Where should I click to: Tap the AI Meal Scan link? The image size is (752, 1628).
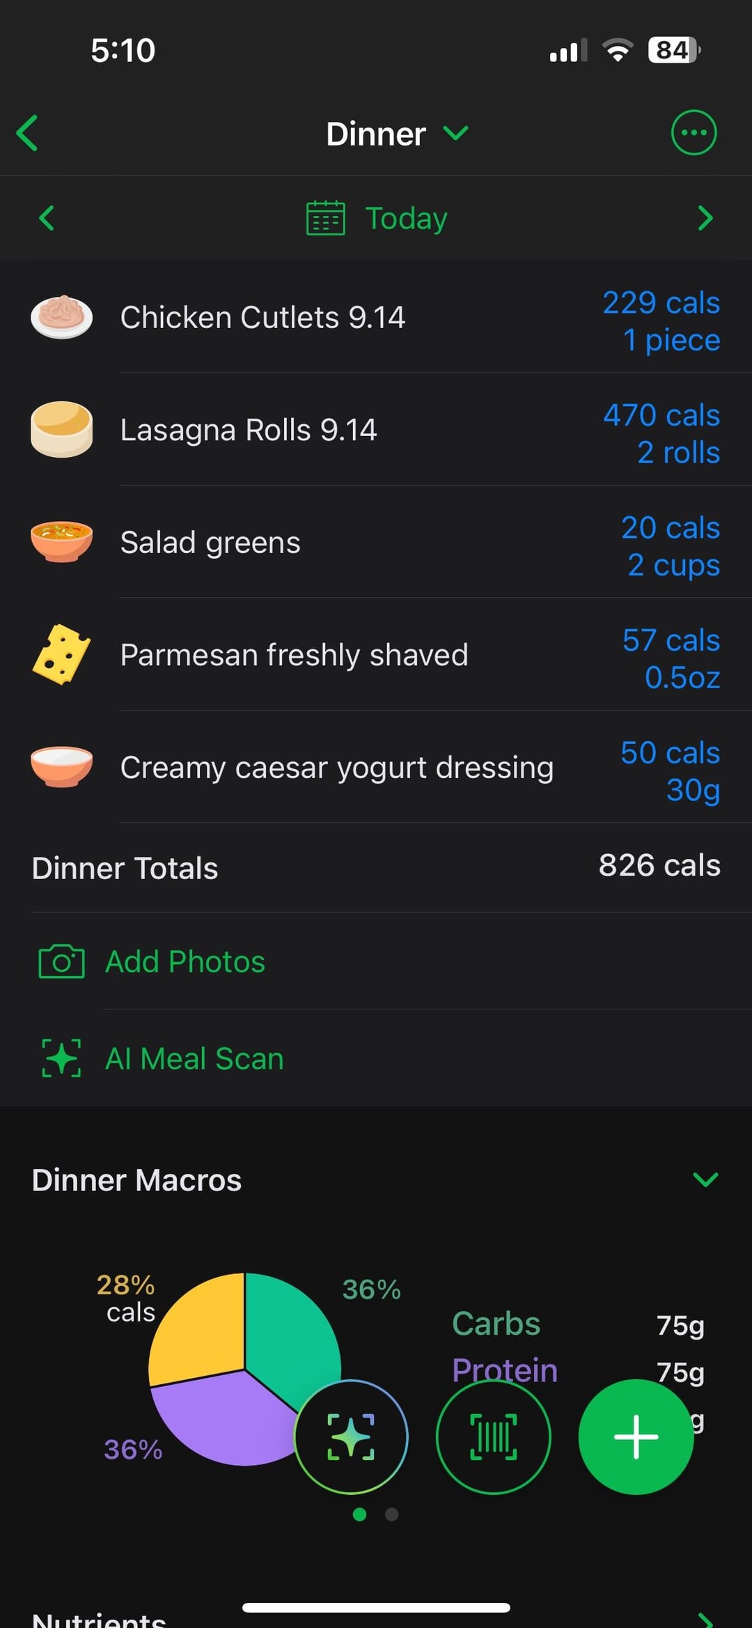point(194,1059)
